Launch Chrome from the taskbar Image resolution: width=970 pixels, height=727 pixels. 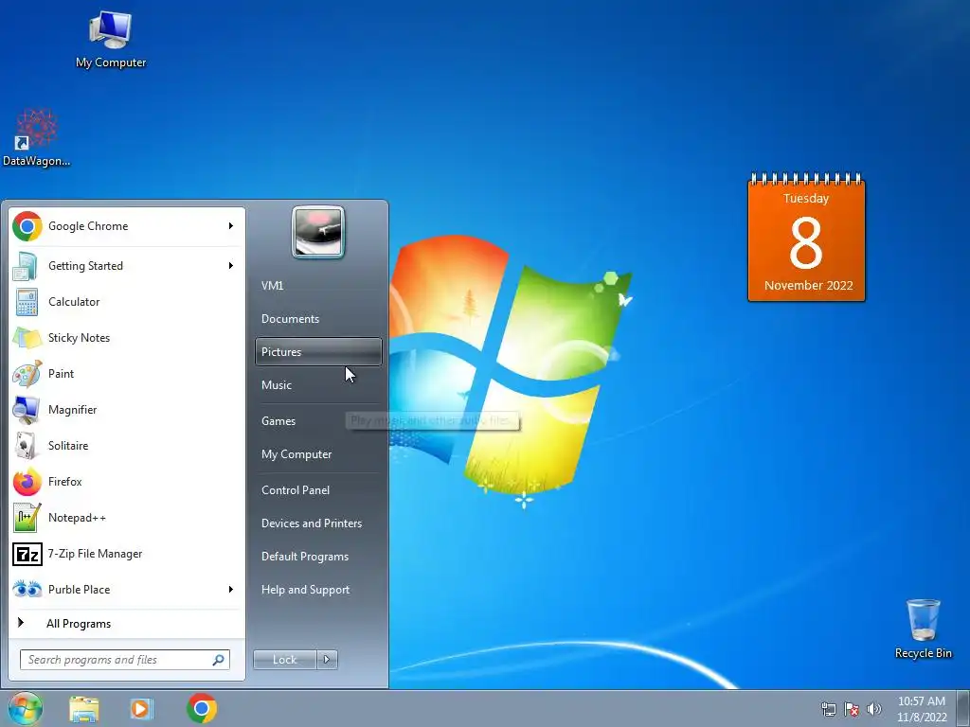(202, 708)
